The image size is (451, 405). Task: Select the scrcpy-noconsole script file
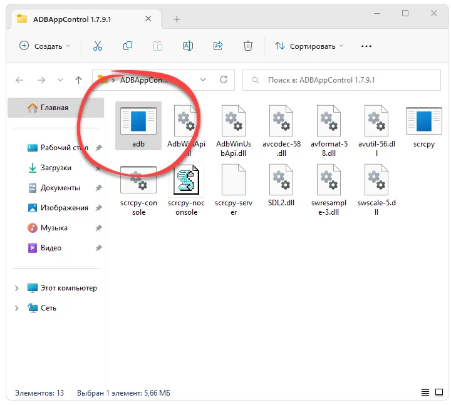[x=186, y=190]
